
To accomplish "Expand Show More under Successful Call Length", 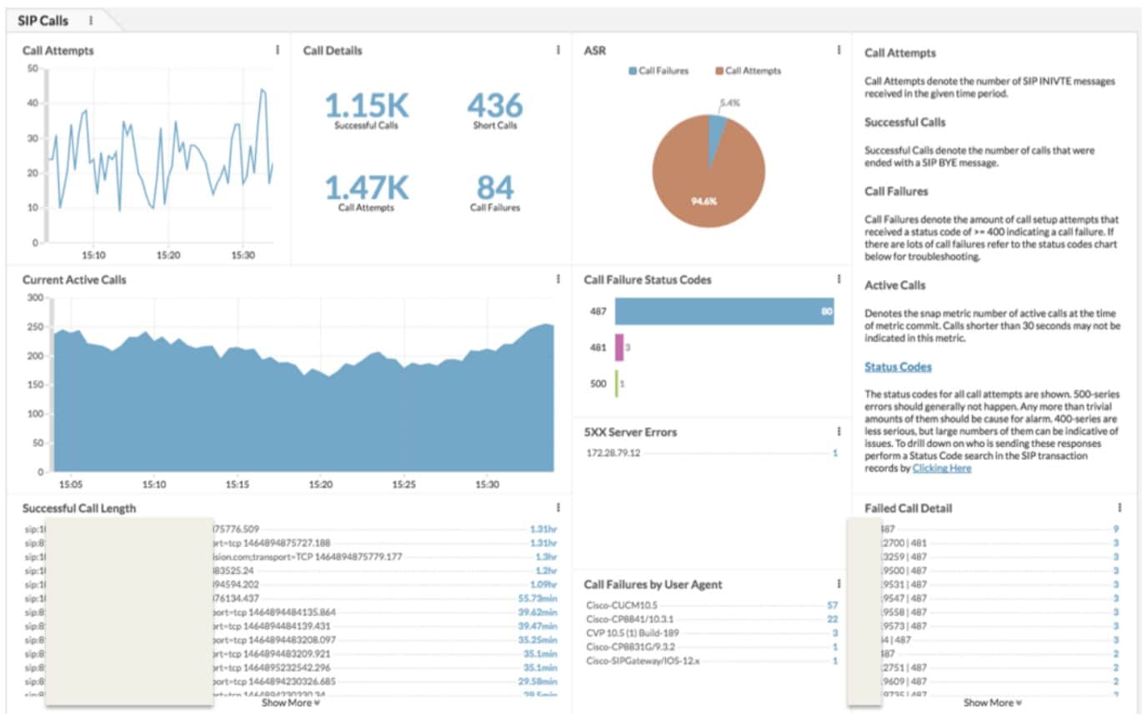I will tap(291, 703).
